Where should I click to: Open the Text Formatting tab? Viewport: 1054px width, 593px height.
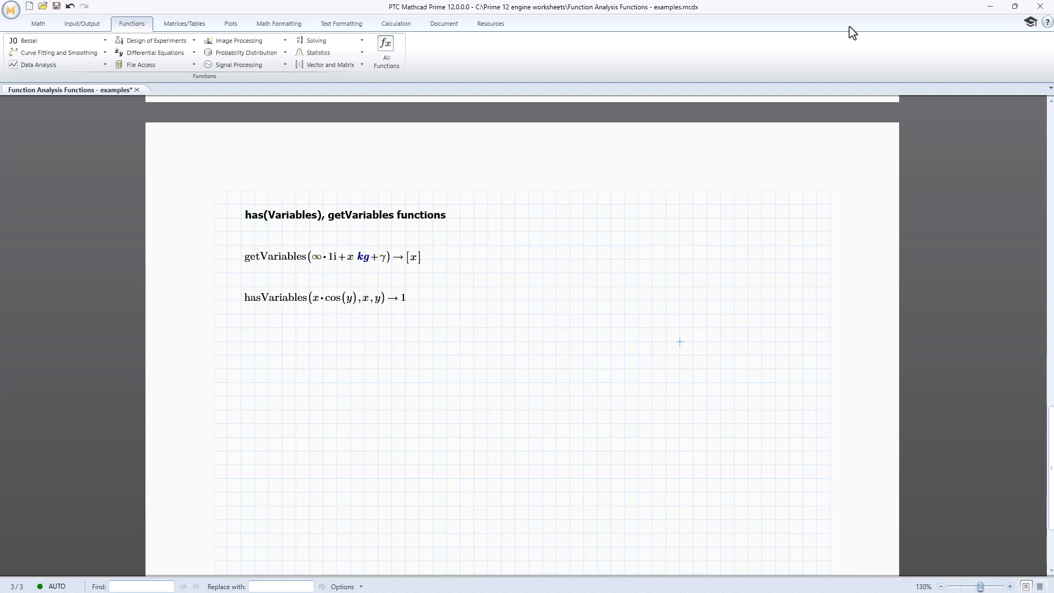341,24
